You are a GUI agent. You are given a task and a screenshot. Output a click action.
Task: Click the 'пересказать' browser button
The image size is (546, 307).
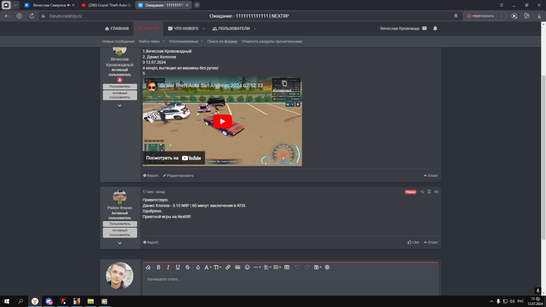480,16
